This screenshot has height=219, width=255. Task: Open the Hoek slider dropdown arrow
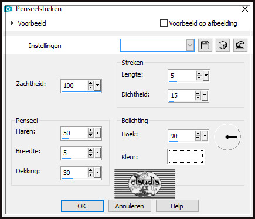coord(205,136)
